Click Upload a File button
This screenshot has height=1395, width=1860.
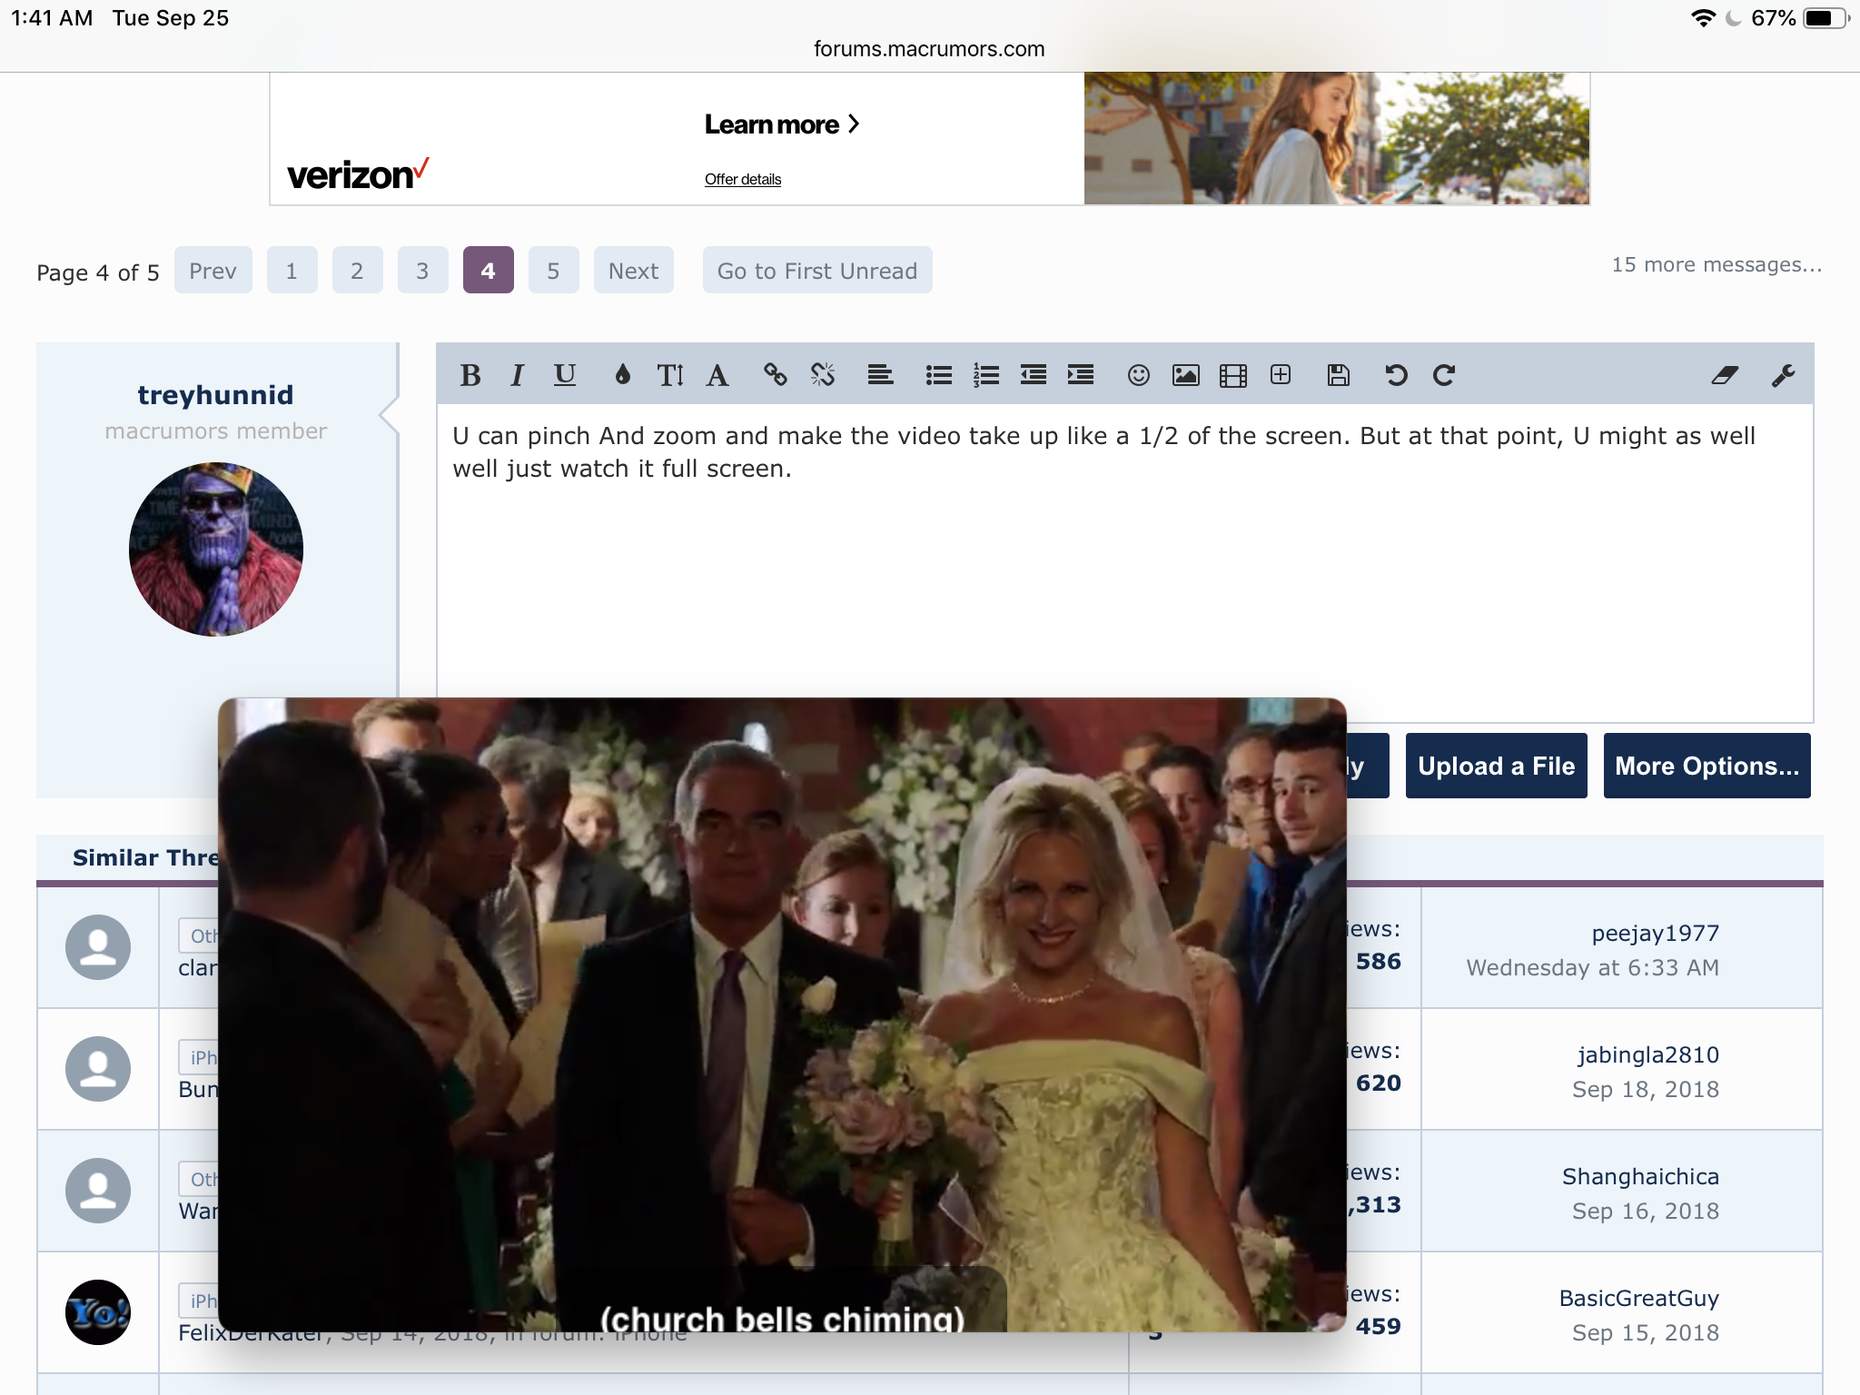(x=1497, y=766)
